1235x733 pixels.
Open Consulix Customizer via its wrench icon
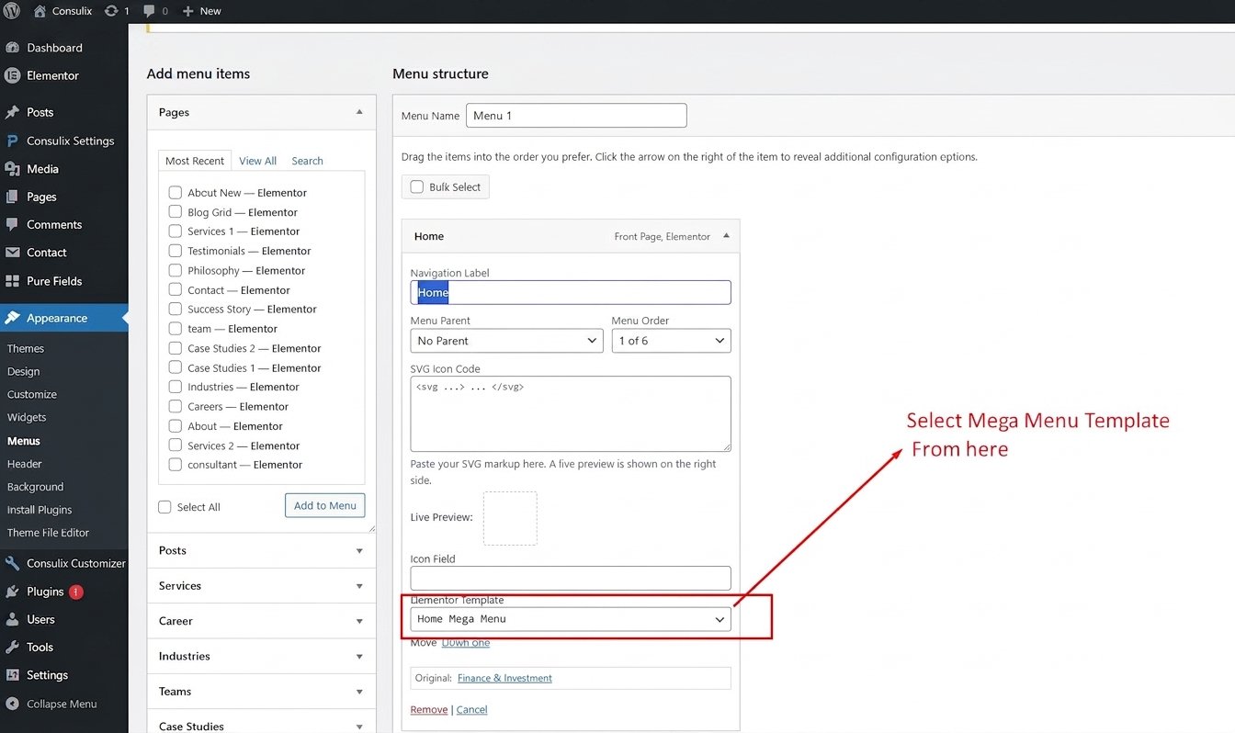click(x=12, y=563)
